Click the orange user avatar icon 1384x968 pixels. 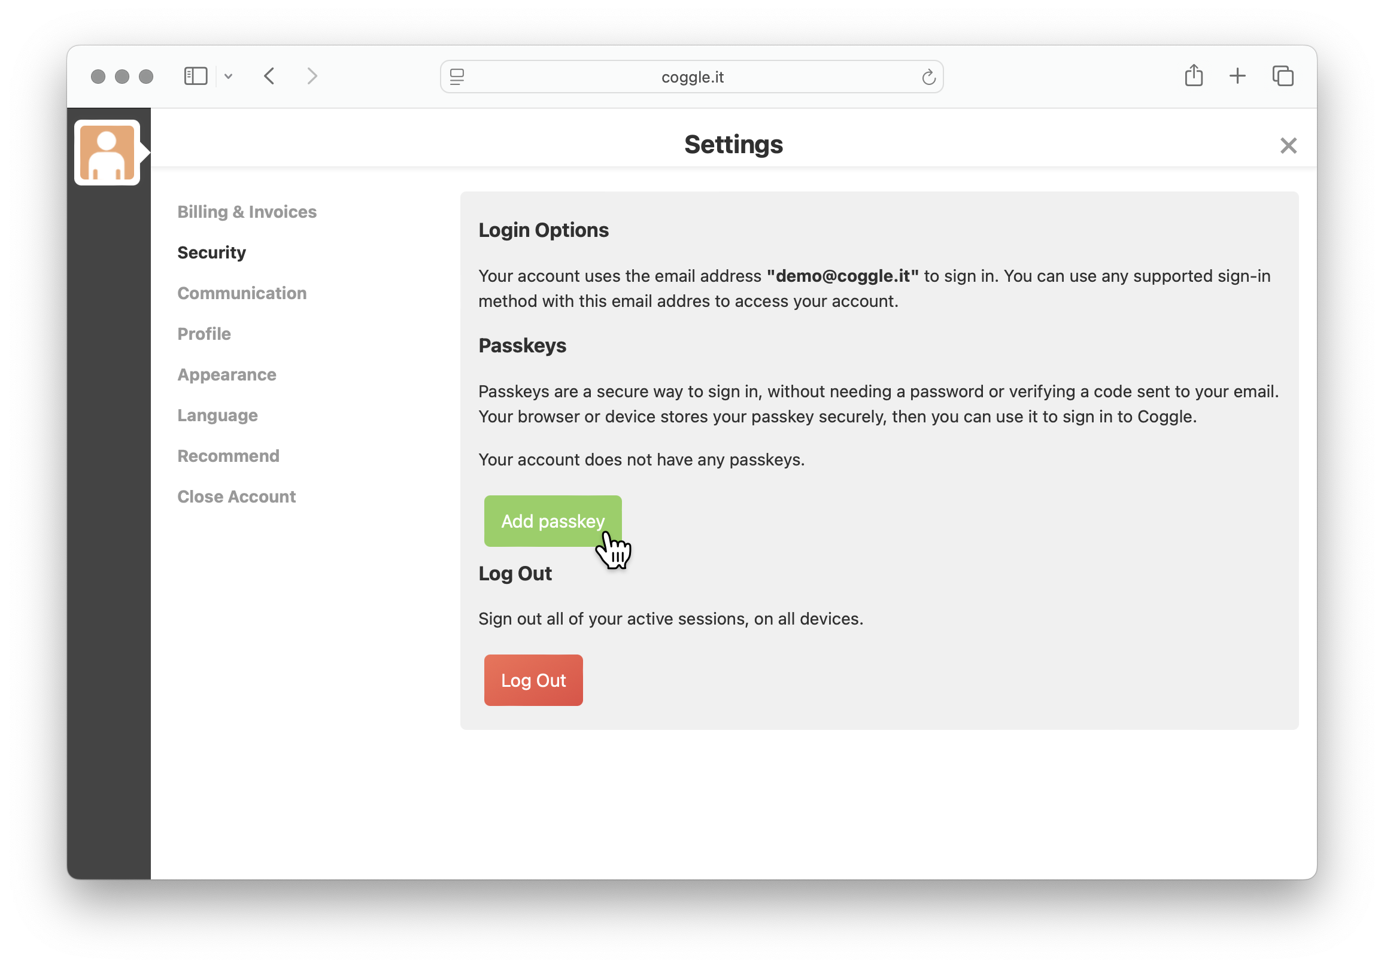click(107, 153)
